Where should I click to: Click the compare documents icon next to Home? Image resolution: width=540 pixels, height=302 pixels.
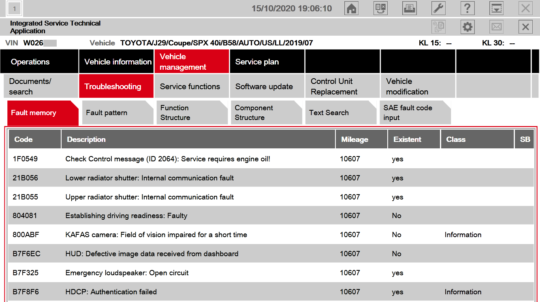[x=380, y=8]
